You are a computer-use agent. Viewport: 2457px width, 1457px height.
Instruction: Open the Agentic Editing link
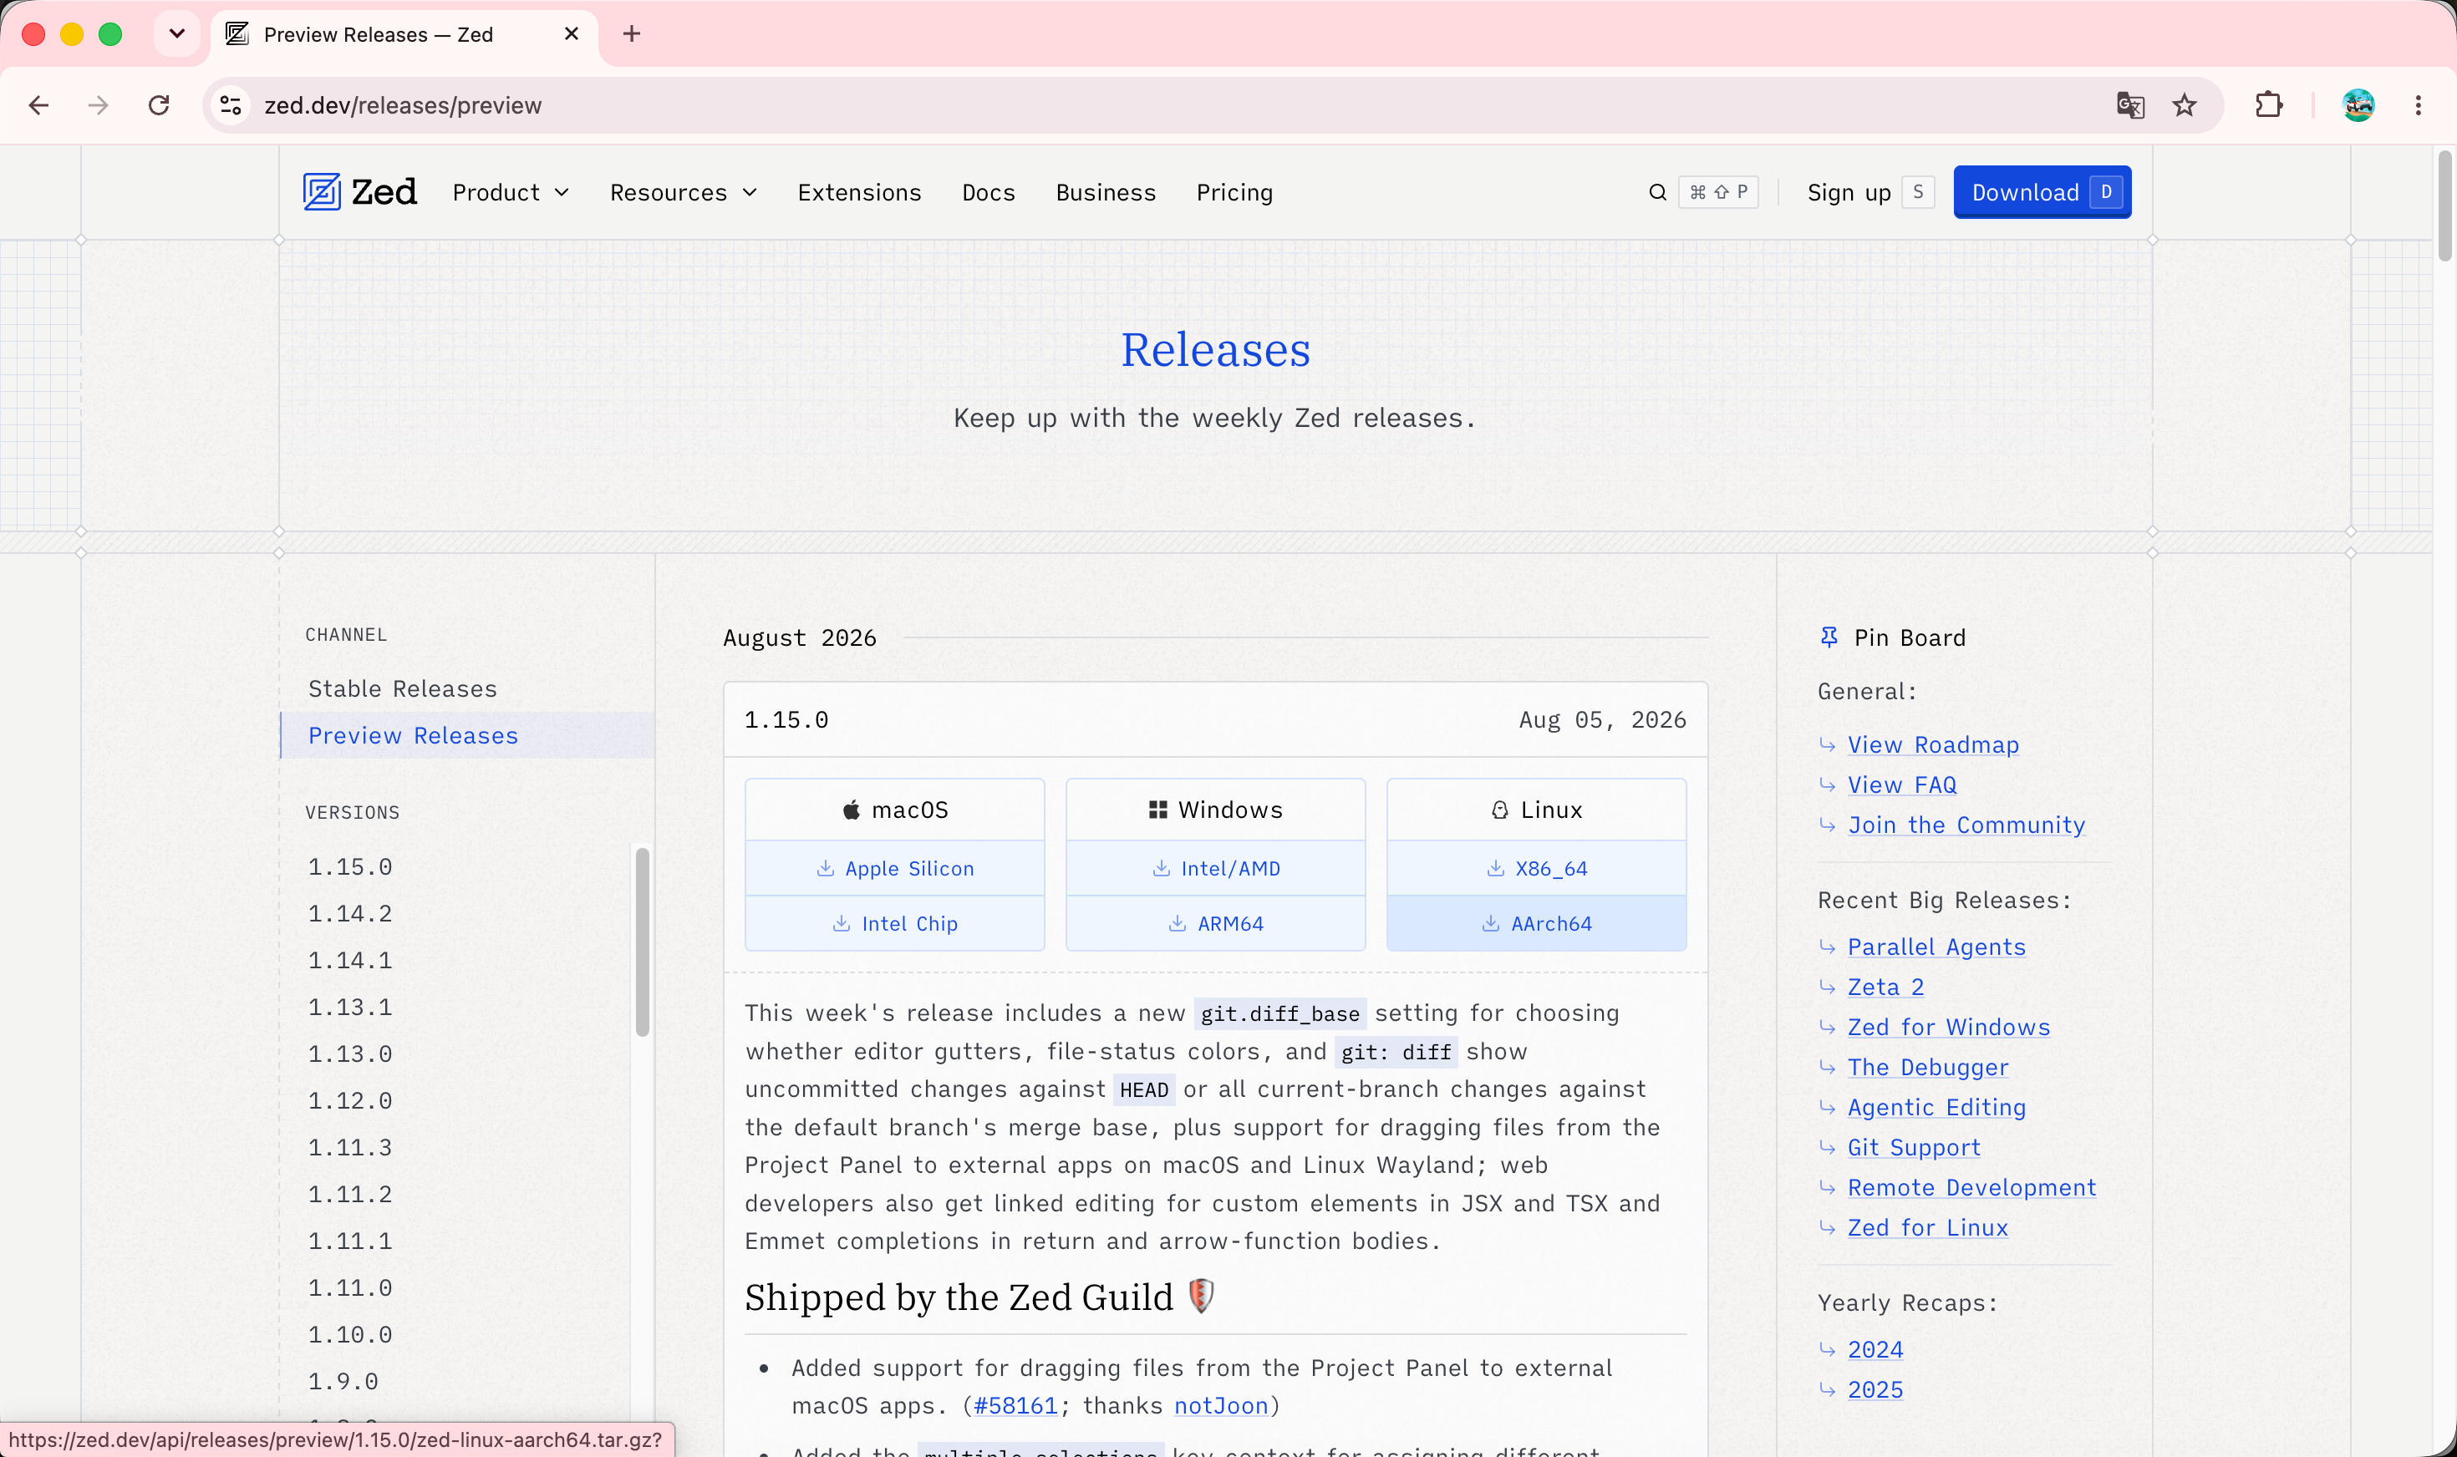[x=1936, y=1109]
